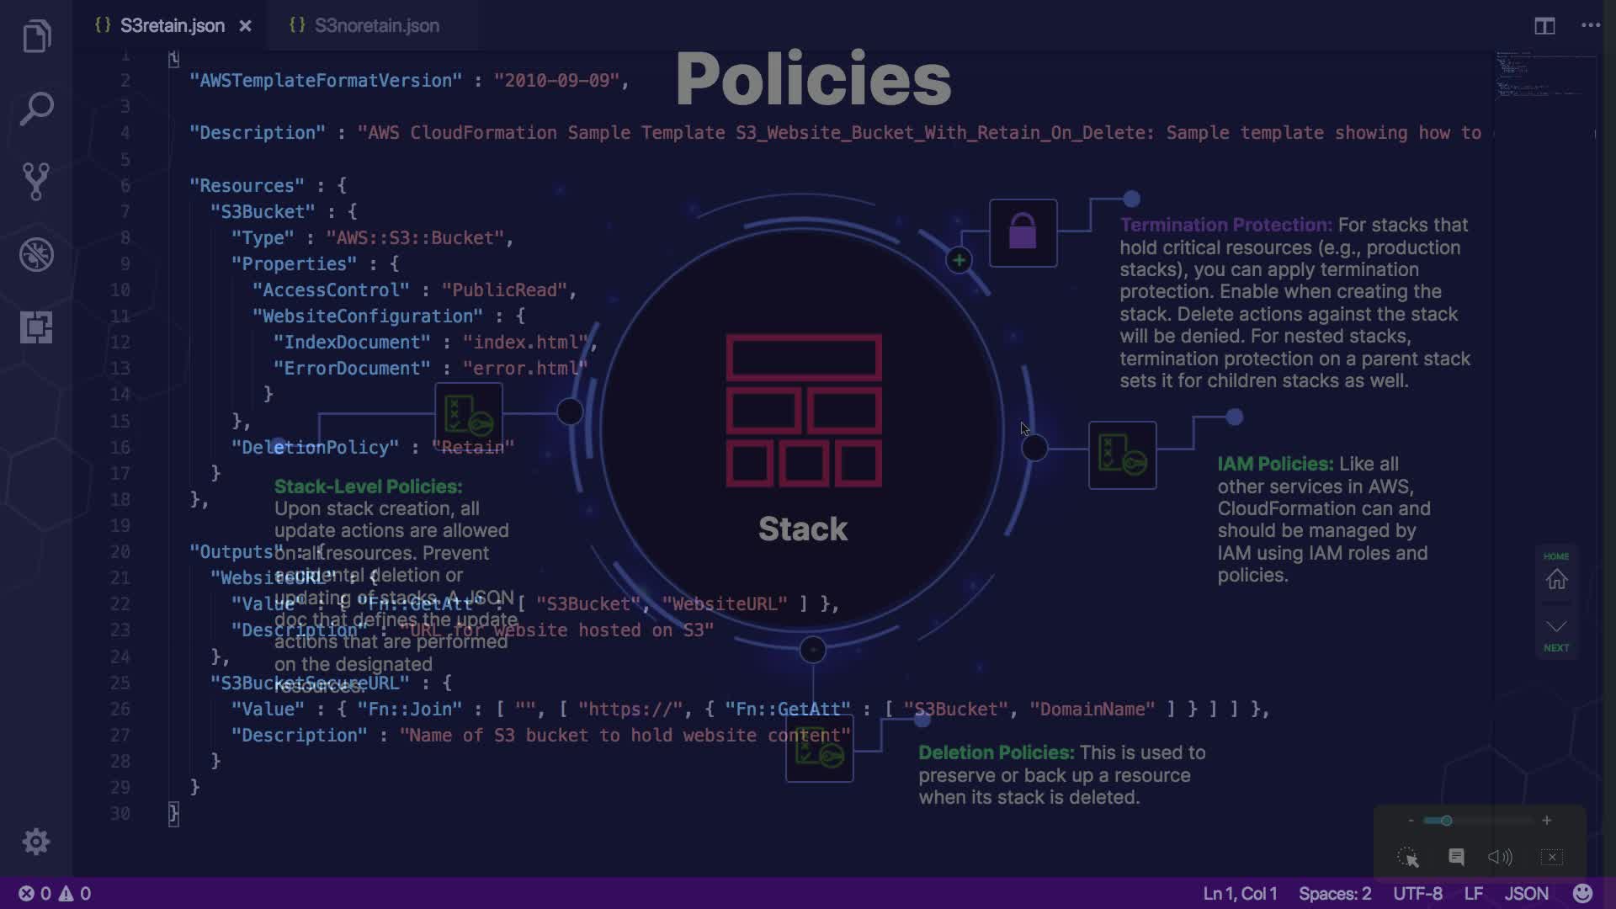Screen dimensions: 1616x909
Task: Open the JSON language mode selector
Action: 1526,894
